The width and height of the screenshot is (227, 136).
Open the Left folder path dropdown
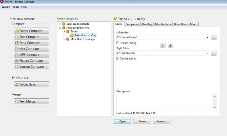[207, 37]
